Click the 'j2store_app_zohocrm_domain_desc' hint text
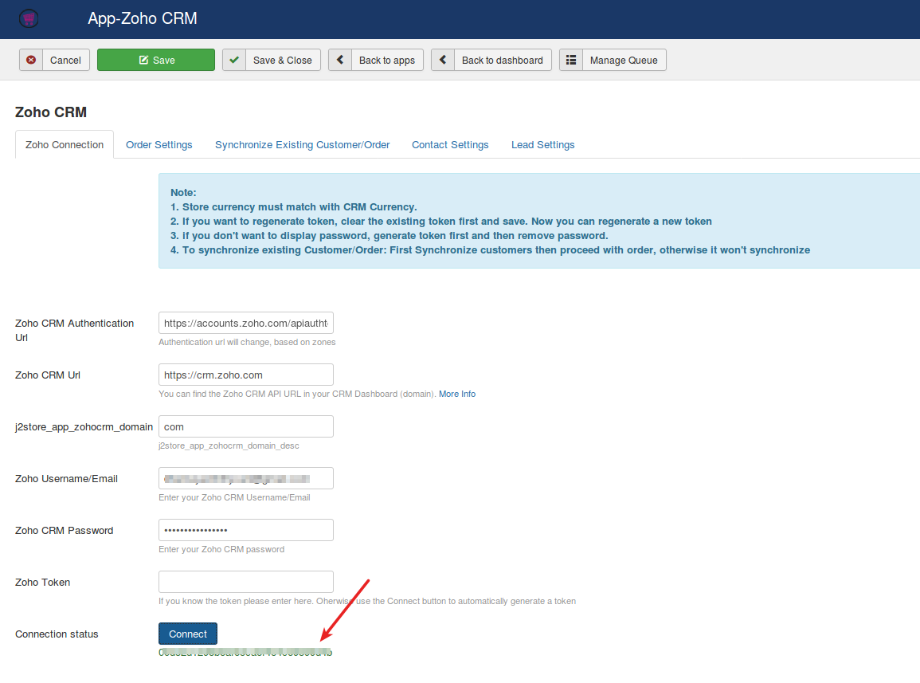The image size is (920, 683). (229, 446)
